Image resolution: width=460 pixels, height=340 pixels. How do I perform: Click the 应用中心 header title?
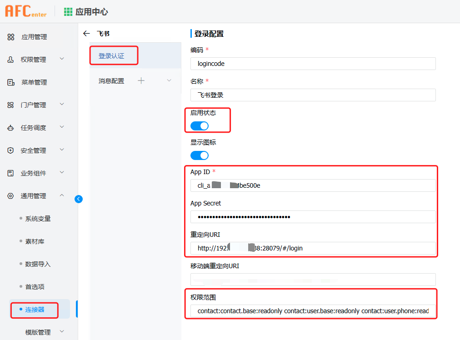tap(92, 12)
